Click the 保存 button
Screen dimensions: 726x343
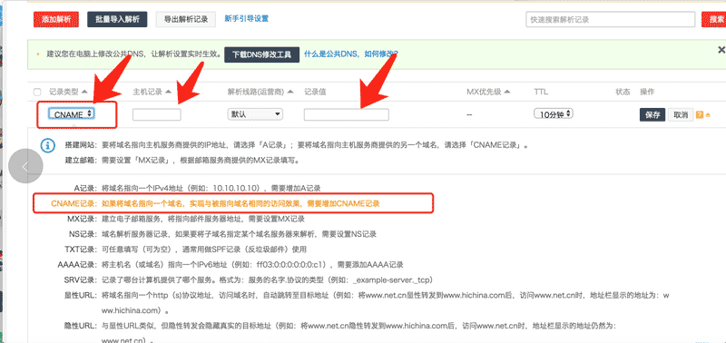click(652, 115)
